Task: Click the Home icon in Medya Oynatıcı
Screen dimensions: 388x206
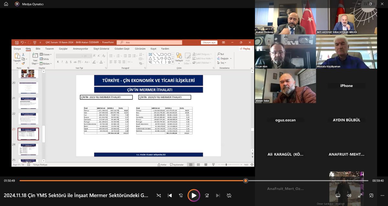Action: pos(6,4)
